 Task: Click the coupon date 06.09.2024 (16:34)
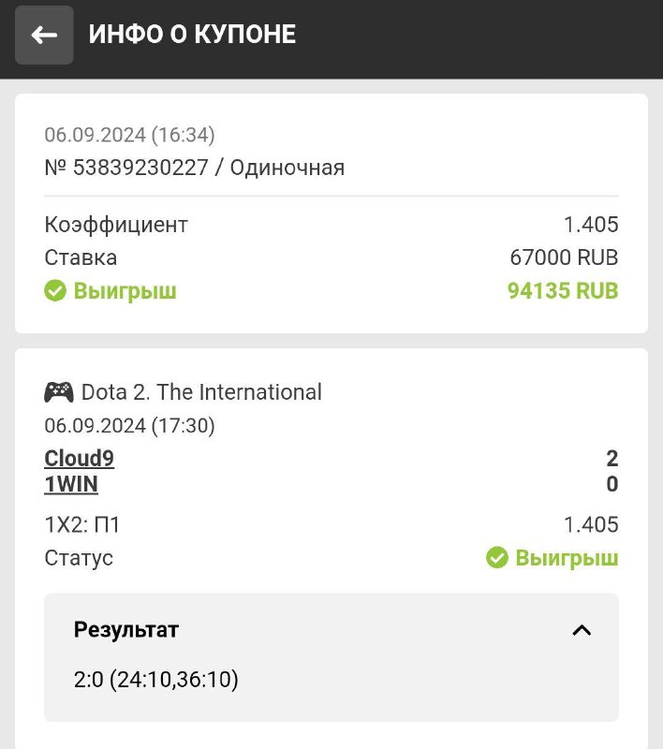click(x=129, y=135)
